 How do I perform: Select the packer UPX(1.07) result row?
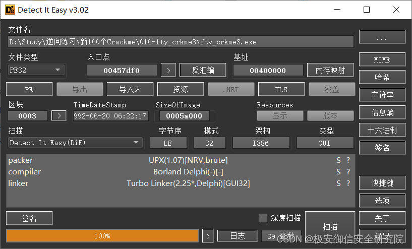tap(181, 160)
